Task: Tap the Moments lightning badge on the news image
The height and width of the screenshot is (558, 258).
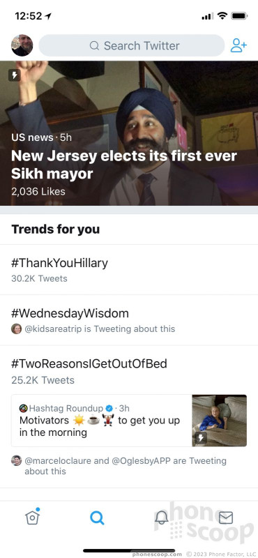Action: (15, 75)
